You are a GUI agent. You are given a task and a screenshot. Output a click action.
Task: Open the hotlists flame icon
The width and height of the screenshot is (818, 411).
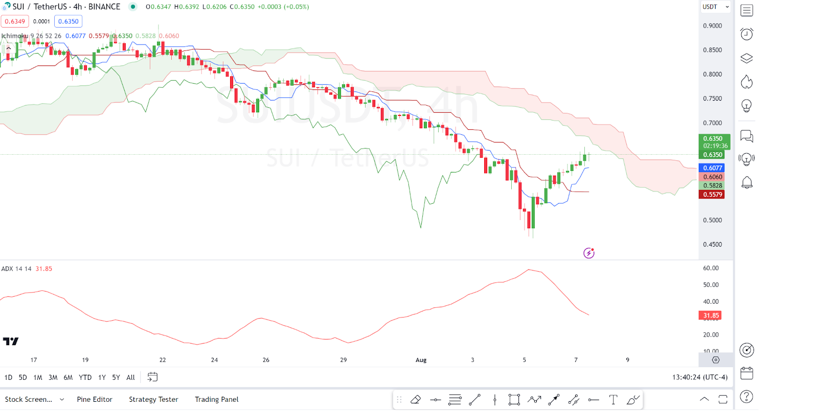pos(746,82)
